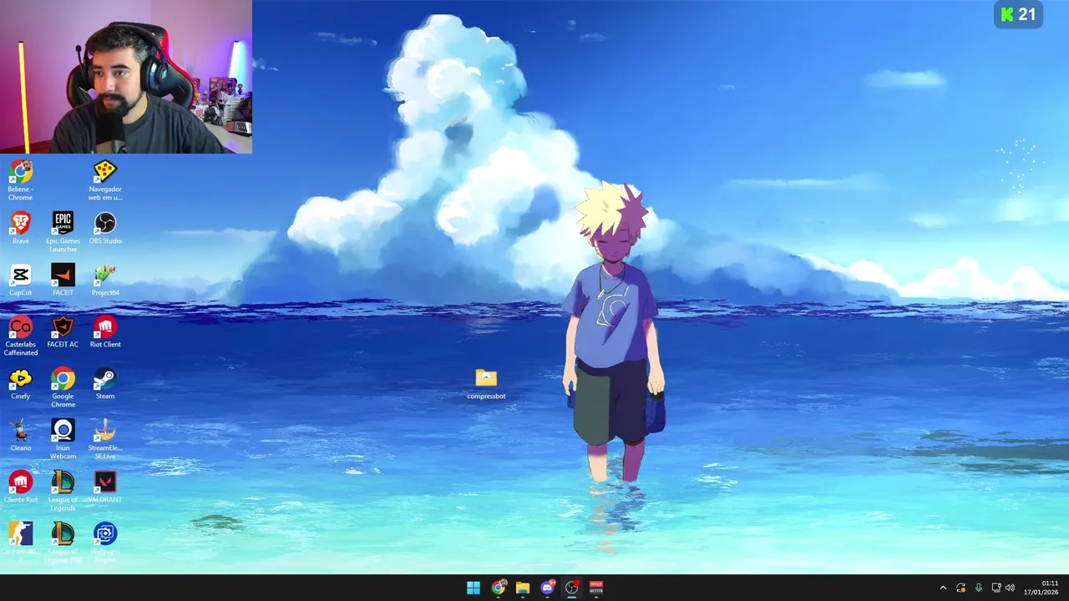Screen dimensions: 1069x601
Task: Open the Counter-Strike 2 desktop icon
Action: [x=21, y=543]
